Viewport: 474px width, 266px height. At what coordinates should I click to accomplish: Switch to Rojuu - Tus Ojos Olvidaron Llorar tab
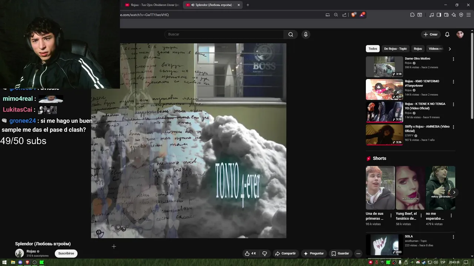pyautogui.click(x=152, y=5)
